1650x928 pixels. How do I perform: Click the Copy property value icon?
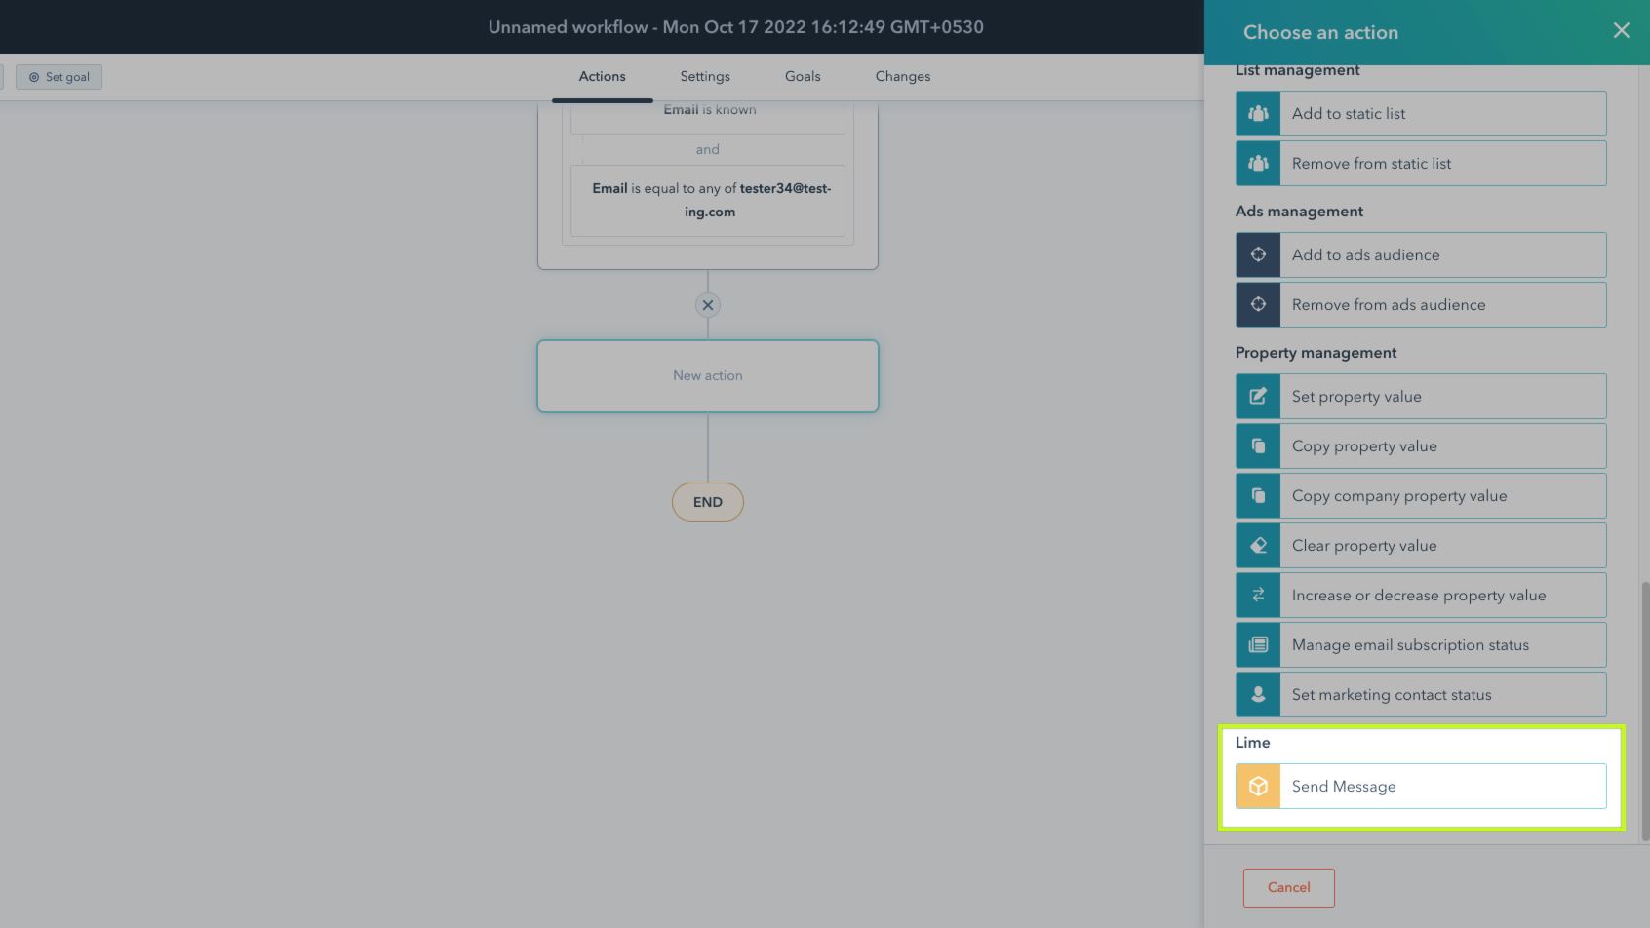pyautogui.click(x=1257, y=445)
